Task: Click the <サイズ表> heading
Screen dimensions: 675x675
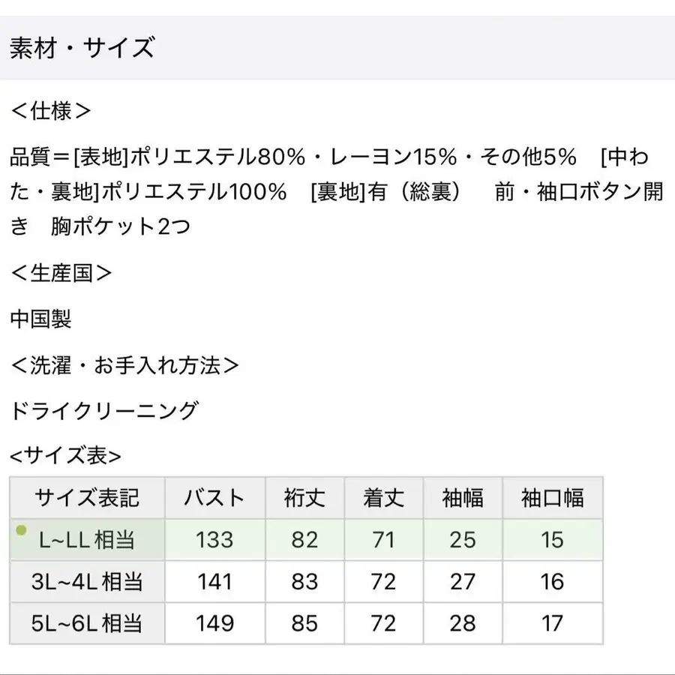Action: (65, 455)
